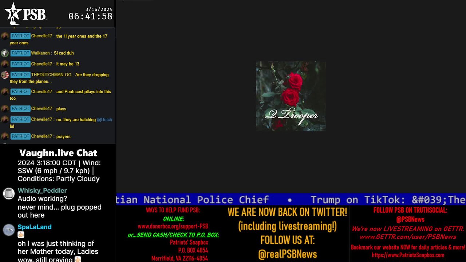Click the @realPSBNews Twitter handle
Viewport: 466px width, 262px height.
click(288, 254)
